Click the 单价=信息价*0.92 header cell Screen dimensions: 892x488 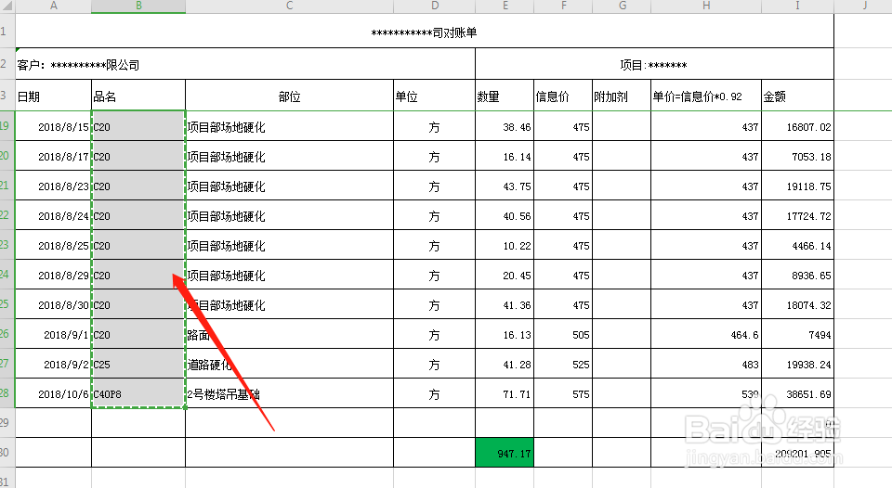click(x=706, y=96)
